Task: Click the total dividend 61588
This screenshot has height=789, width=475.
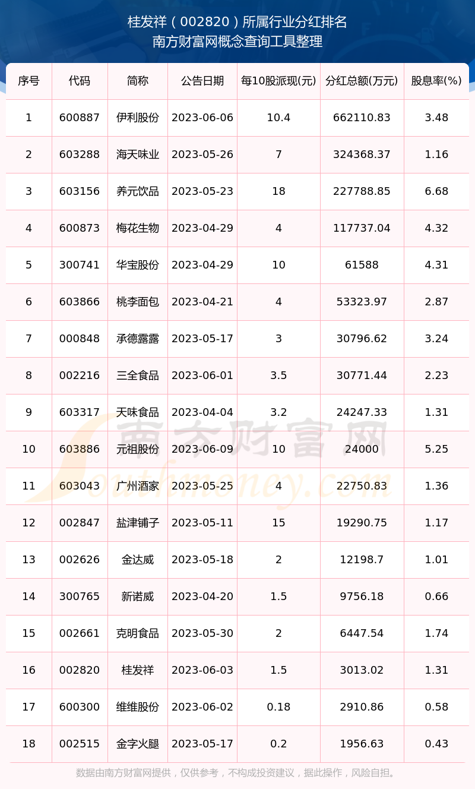Action: tap(362, 265)
